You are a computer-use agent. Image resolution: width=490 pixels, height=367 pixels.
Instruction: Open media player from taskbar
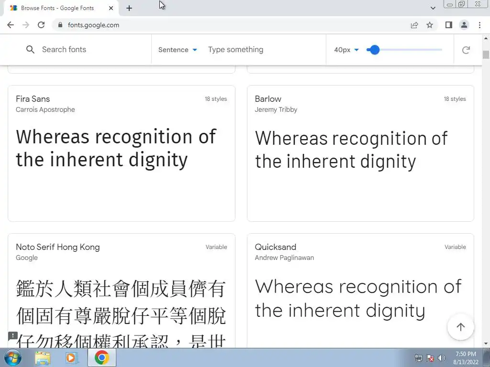click(71, 358)
